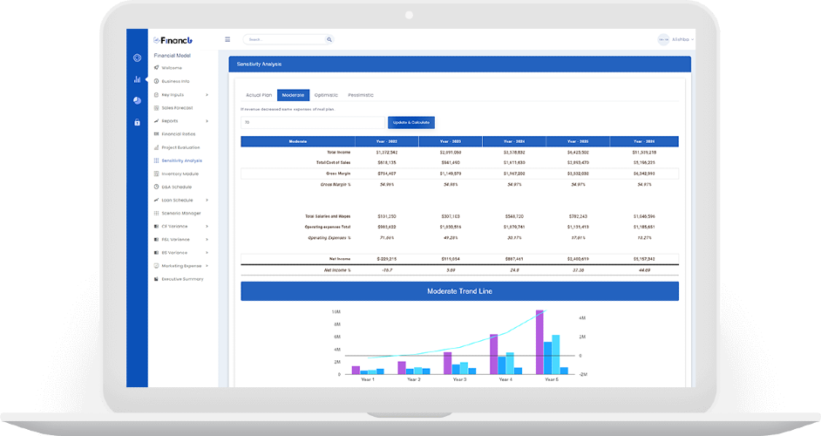Click the lock icon in blue sidebar

click(137, 122)
